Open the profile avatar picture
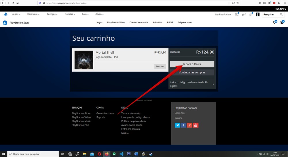Viewport: 288px width, 157px height. tap(258, 14)
